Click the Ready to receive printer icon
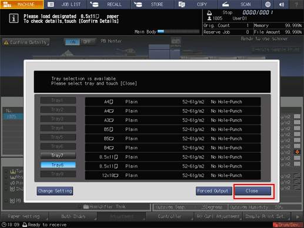Image resolution: width=304 pixels, height=228 pixels. point(25,224)
